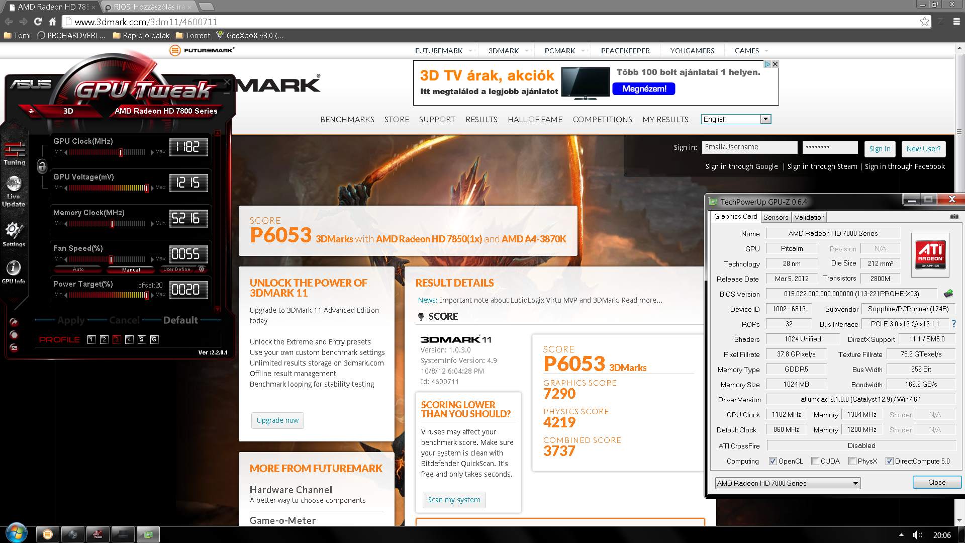Set fan mode to Auto
The height and width of the screenshot is (543, 965).
click(x=78, y=269)
